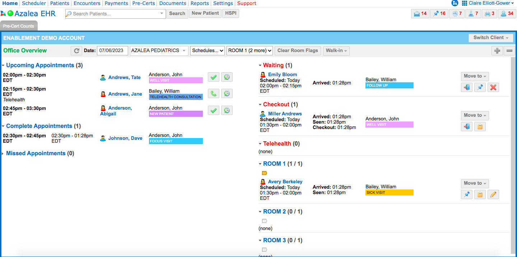The height and width of the screenshot is (257, 517).
Task: Check in Anderson, Abigail with green checkmark
Action: coord(214,110)
